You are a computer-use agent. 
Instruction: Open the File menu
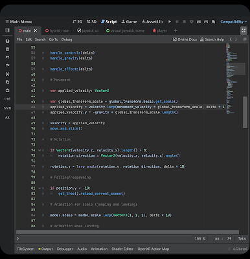tap(19, 39)
